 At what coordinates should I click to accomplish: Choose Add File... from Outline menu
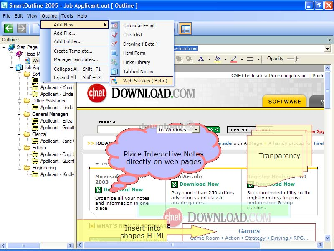click(x=75, y=33)
